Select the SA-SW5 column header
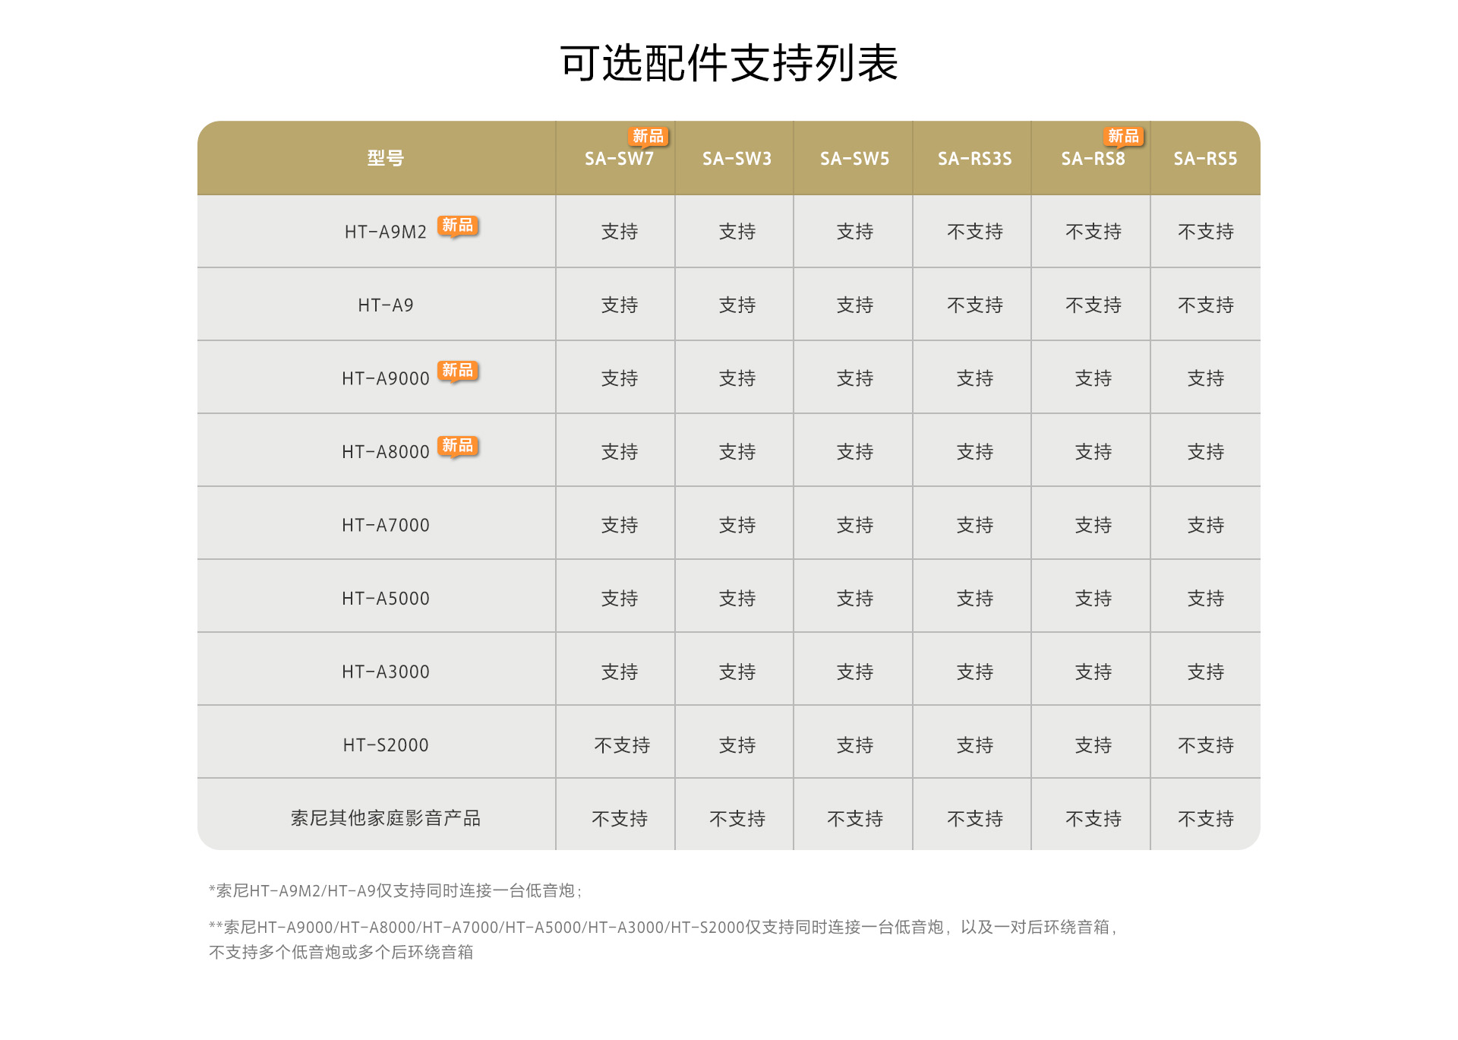Viewport: 1458px width, 1040px height. pyautogui.click(x=854, y=159)
